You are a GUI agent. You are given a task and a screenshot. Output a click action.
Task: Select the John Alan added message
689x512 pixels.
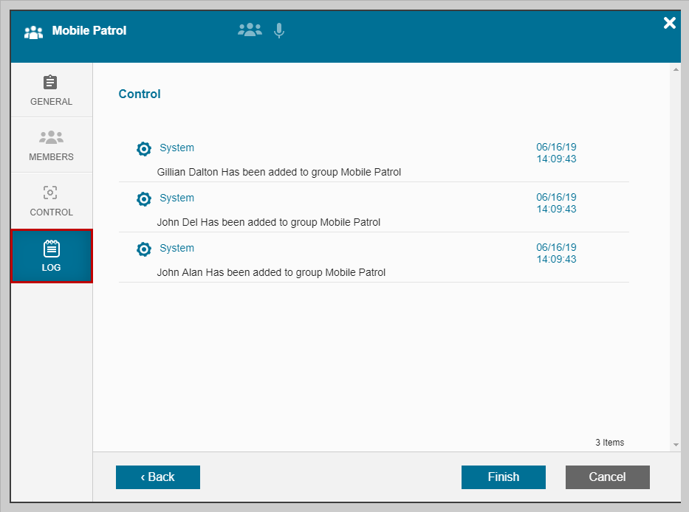[x=271, y=272]
